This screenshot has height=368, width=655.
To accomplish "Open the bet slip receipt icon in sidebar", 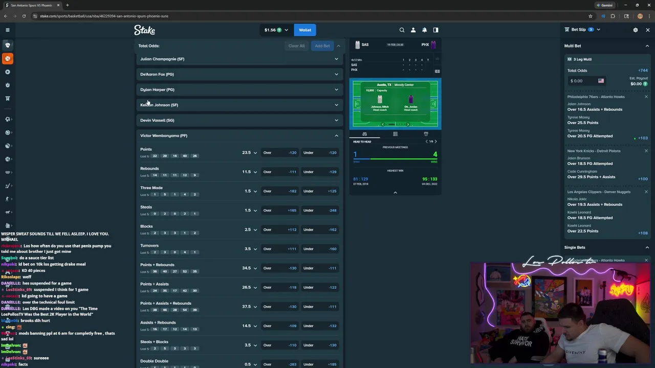I will (x=7, y=99).
